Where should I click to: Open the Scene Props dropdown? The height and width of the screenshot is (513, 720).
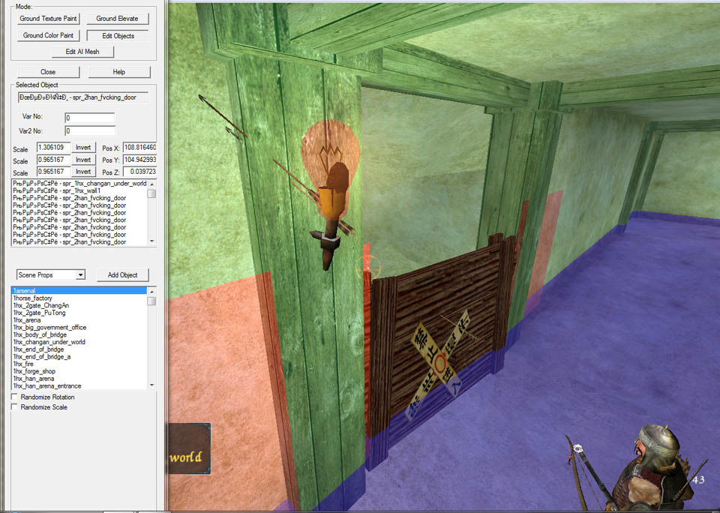point(51,274)
